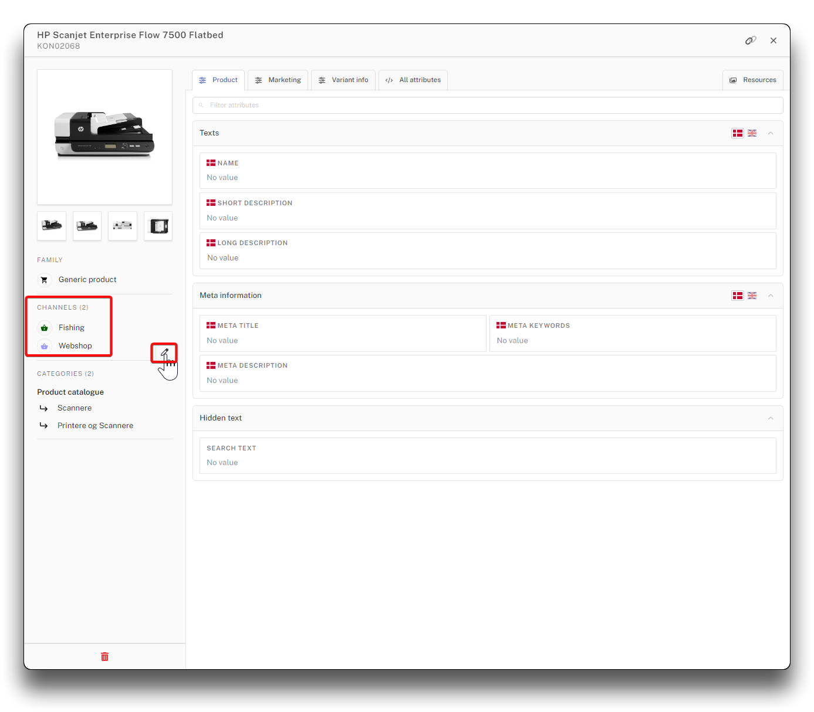Click the purple Webshop channel basket icon
The width and height of the screenshot is (814, 712).
[45, 346]
